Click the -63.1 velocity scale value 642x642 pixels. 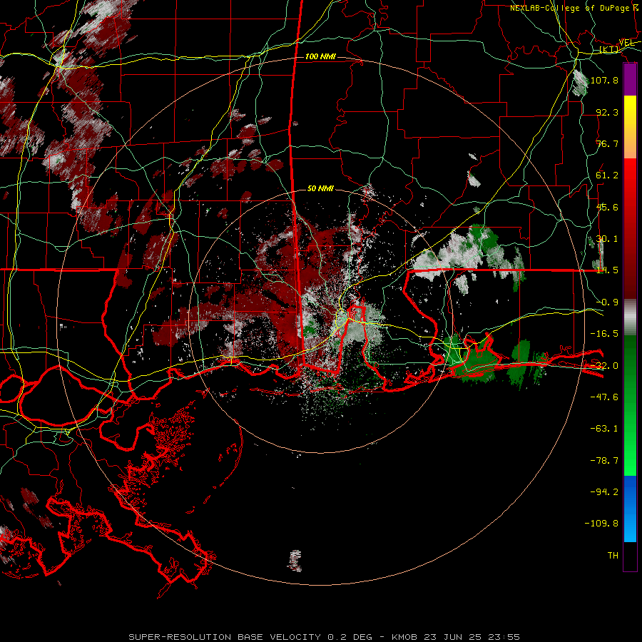pos(604,429)
